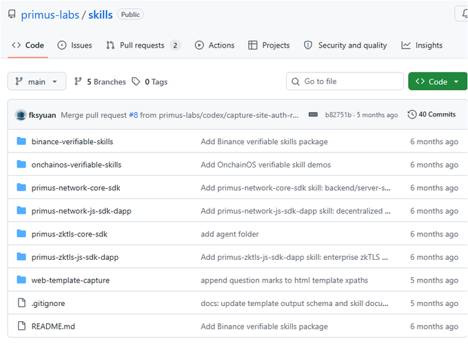This screenshot has width=468, height=346.
Task: Click the code brackets icon in Code tab
Action: (16, 45)
